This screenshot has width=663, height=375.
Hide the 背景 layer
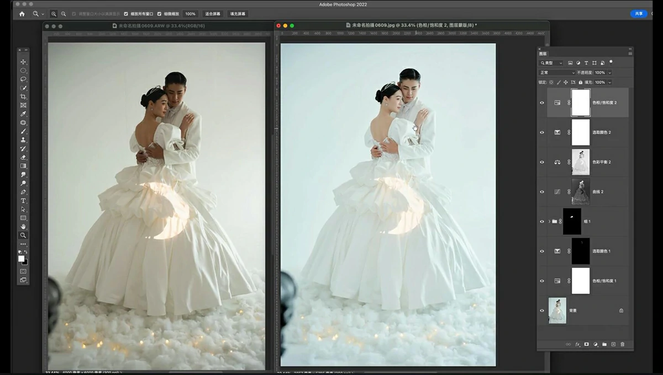pos(542,310)
